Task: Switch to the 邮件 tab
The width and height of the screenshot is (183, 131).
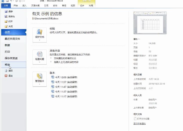Action: pos(55,6)
